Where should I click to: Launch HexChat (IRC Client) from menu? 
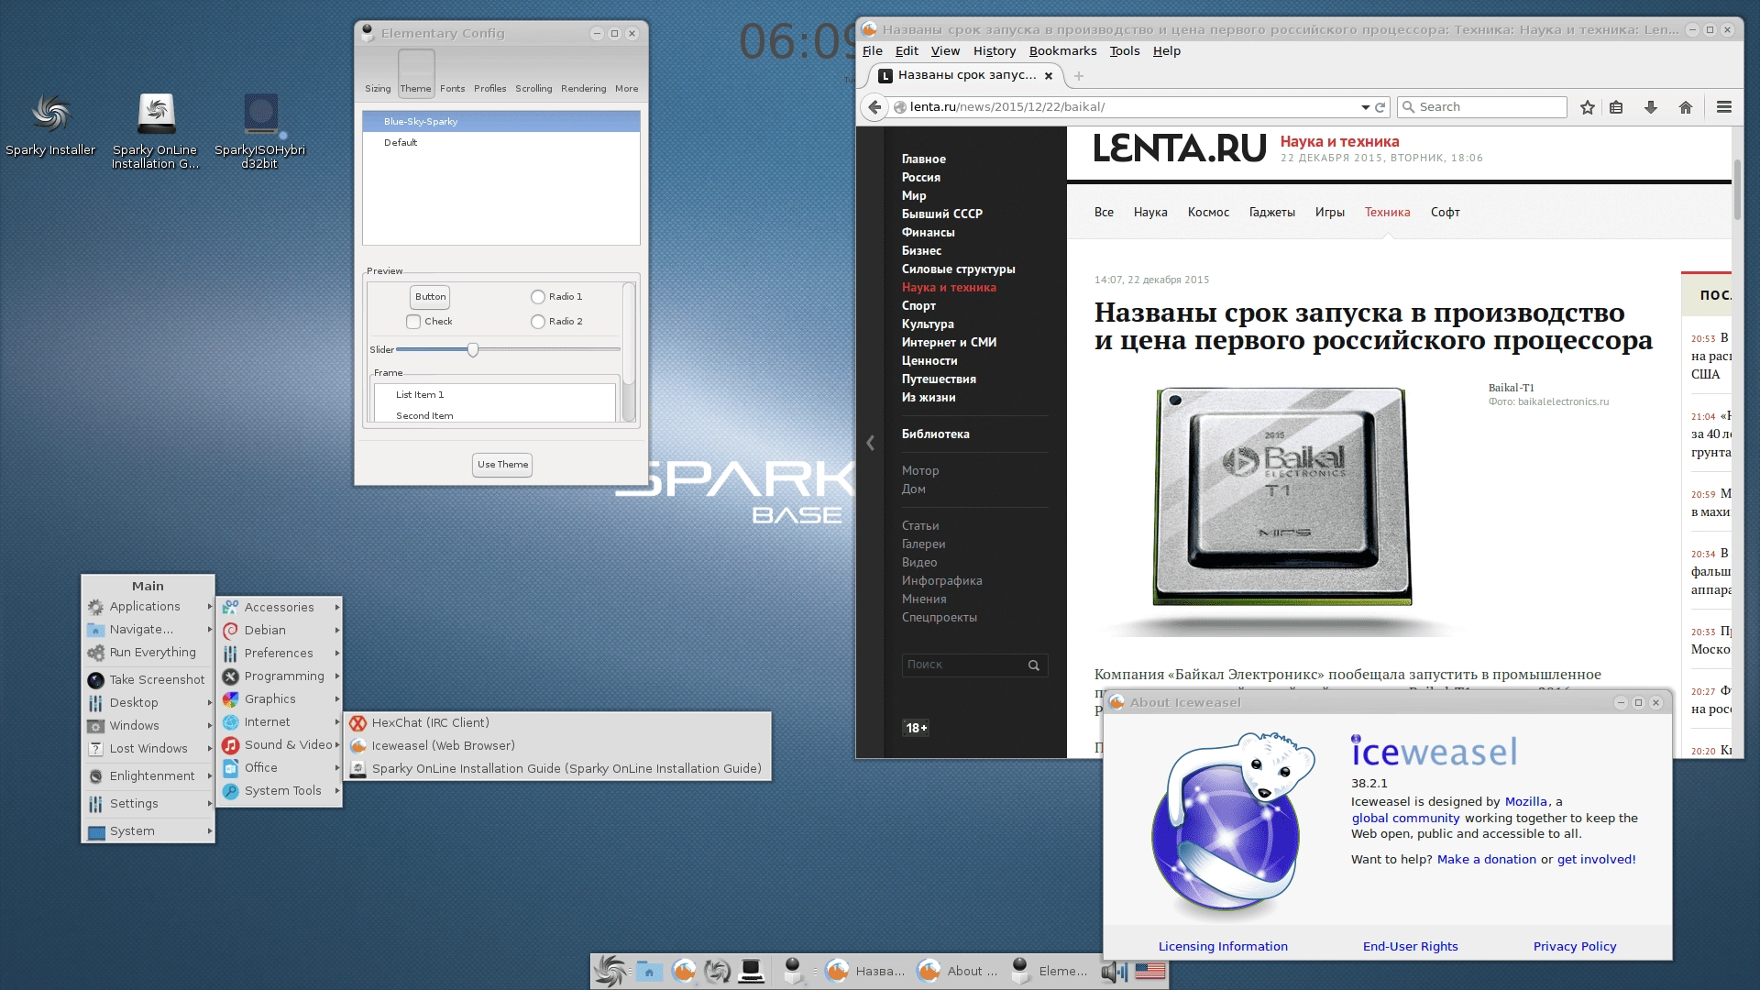[557, 722]
